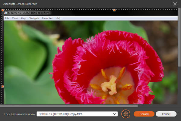Open the Favorites menu
The image size is (181, 121).
pos(47,18)
